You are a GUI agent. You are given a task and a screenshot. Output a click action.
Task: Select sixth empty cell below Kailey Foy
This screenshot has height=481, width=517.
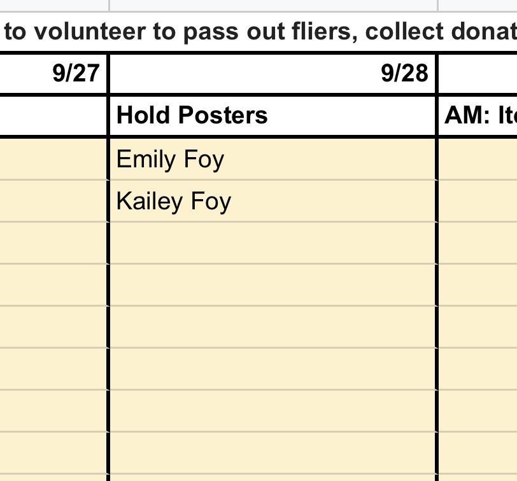click(273, 453)
